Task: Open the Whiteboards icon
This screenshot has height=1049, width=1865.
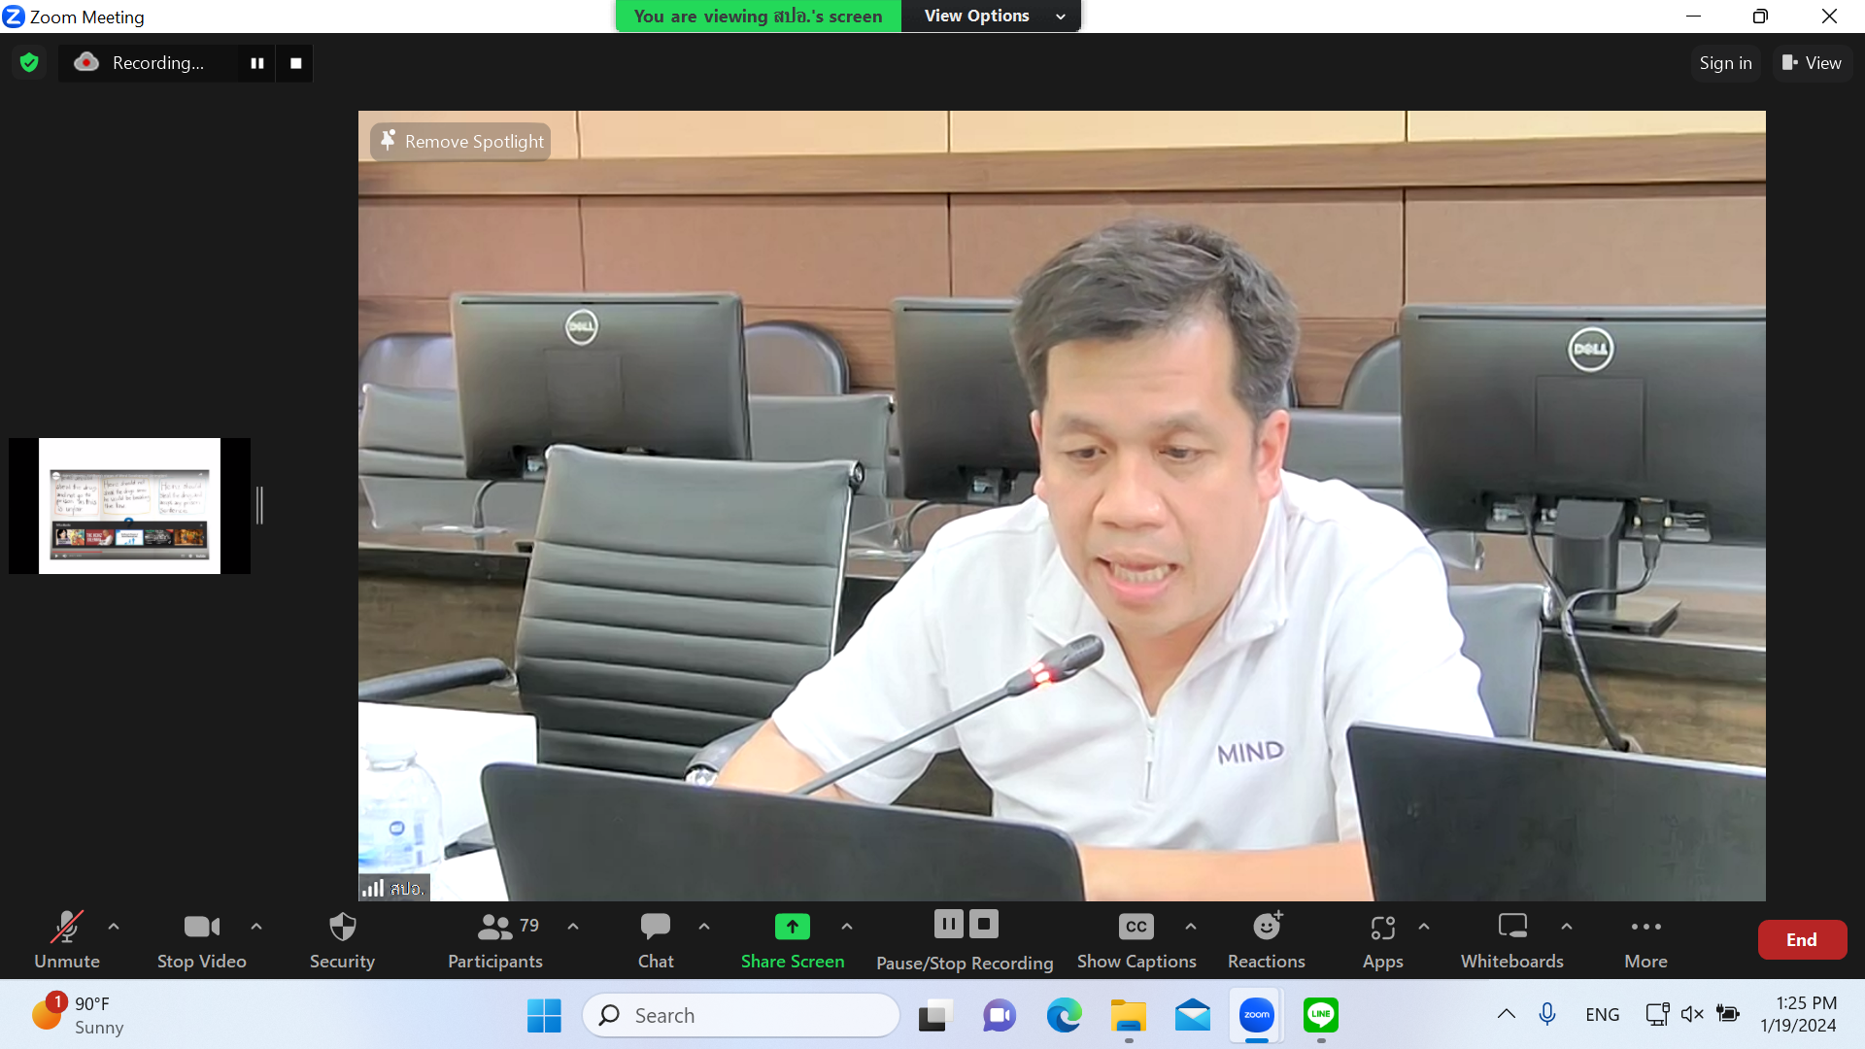Action: pyautogui.click(x=1511, y=928)
